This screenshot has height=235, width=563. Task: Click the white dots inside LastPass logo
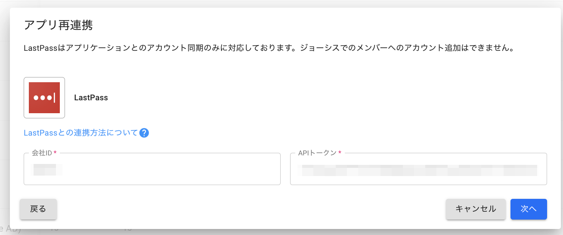tap(42, 98)
